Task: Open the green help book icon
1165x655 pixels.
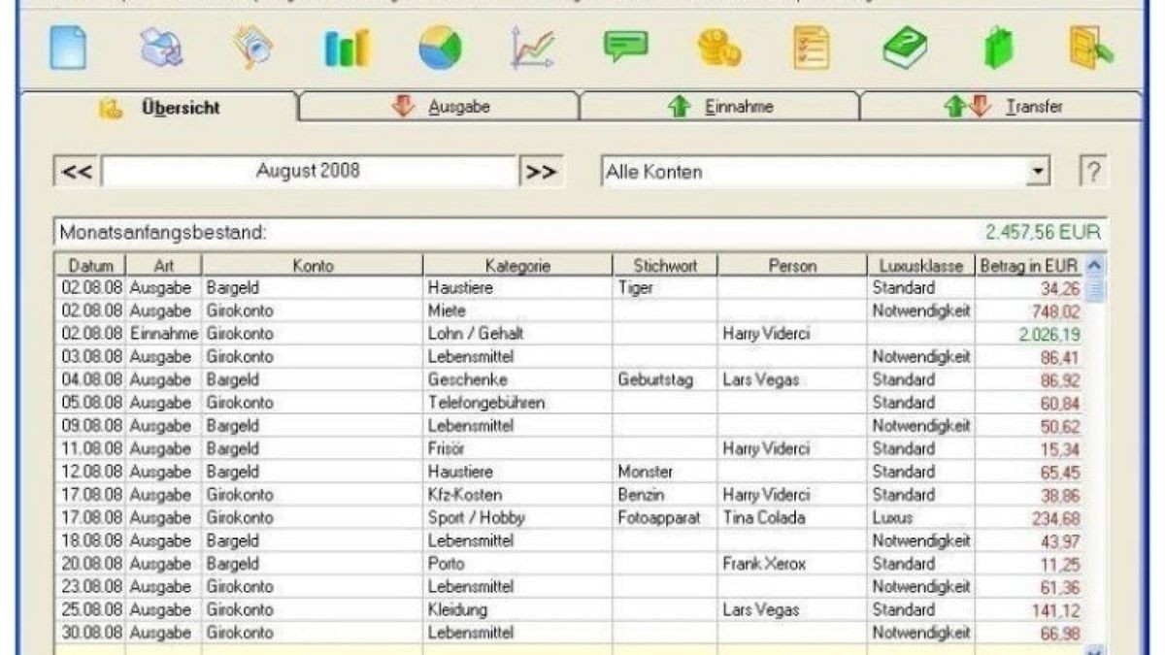Action: (x=904, y=49)
